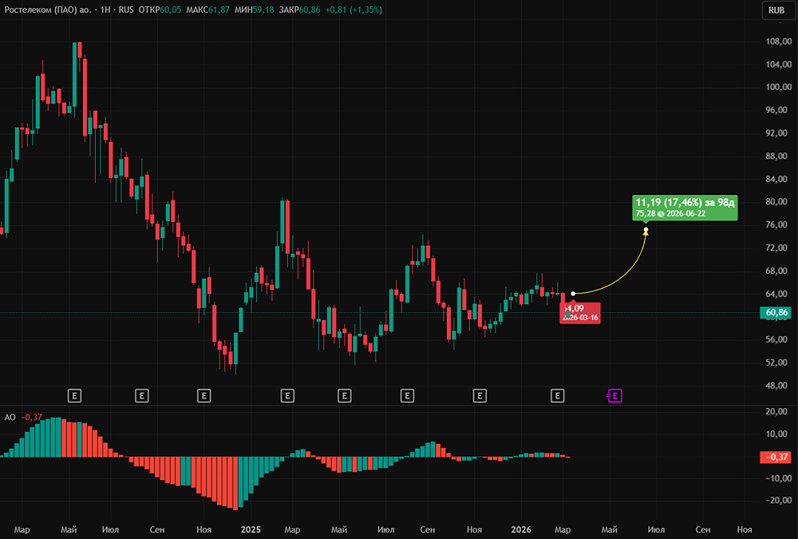Click the red -0,37 tag on the AO axis

[x=776, y=457]
